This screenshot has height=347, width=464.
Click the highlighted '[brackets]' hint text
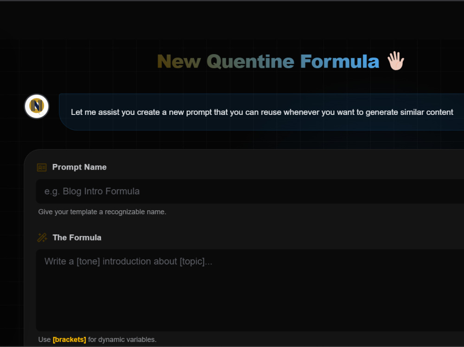click(69, 339)
